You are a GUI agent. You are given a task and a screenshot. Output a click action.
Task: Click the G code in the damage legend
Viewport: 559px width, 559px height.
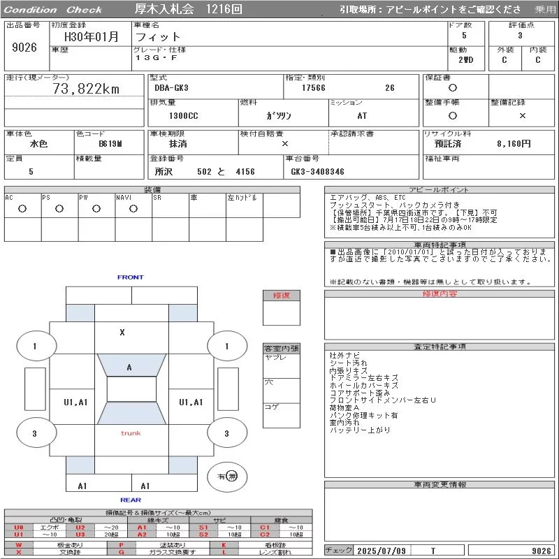click(121, 552)
